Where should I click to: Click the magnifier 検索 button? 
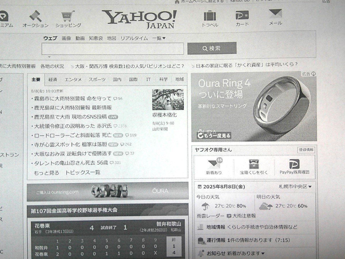[x=212, y=48]
